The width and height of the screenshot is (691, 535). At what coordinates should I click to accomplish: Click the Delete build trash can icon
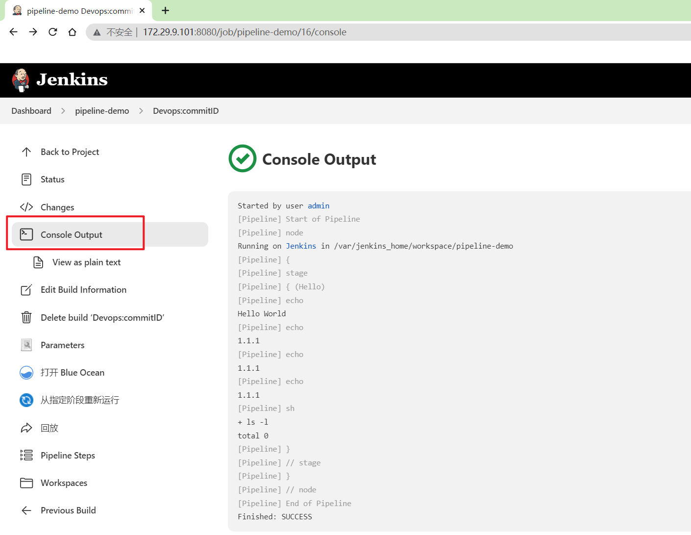coord(26,317)
